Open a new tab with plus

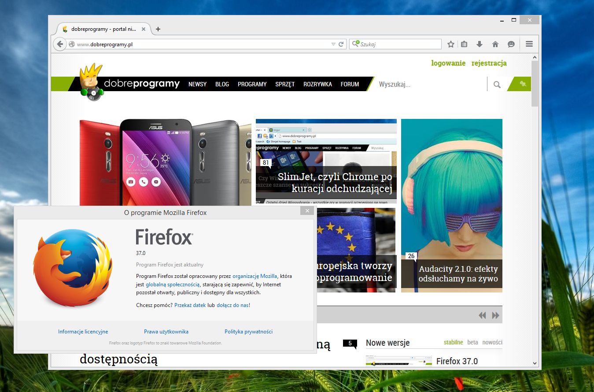tap(158, 29)
